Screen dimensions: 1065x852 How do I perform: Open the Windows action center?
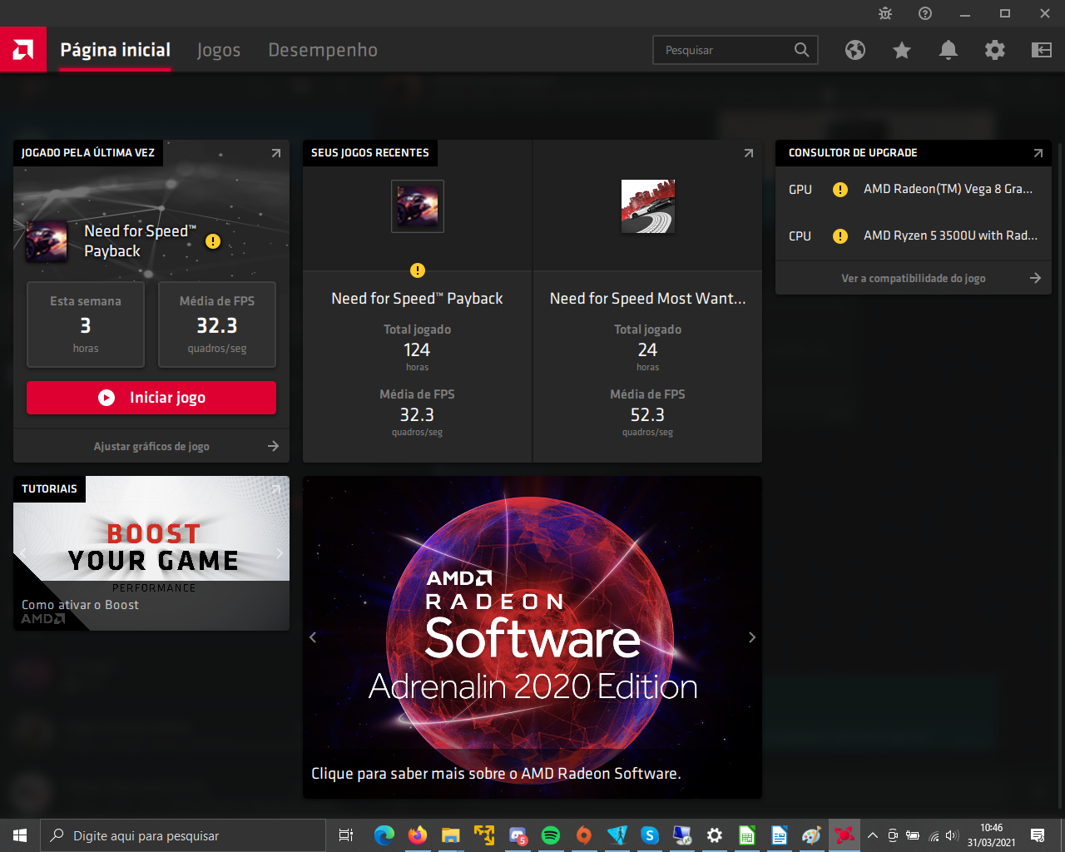[1038, 835]
